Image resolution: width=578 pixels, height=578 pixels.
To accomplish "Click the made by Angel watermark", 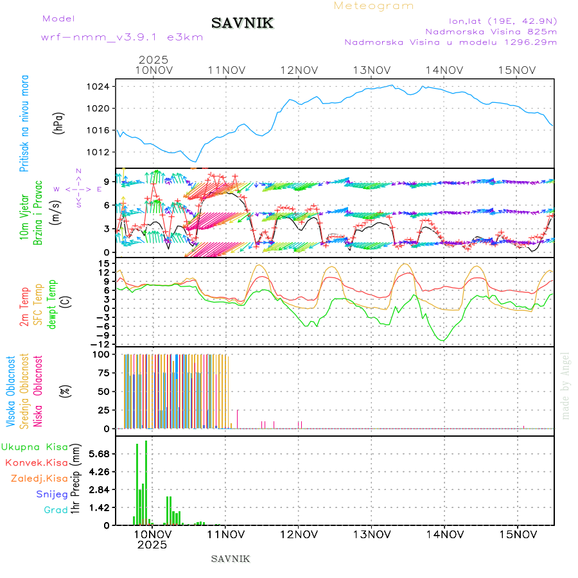I will [x=566, y=385].
